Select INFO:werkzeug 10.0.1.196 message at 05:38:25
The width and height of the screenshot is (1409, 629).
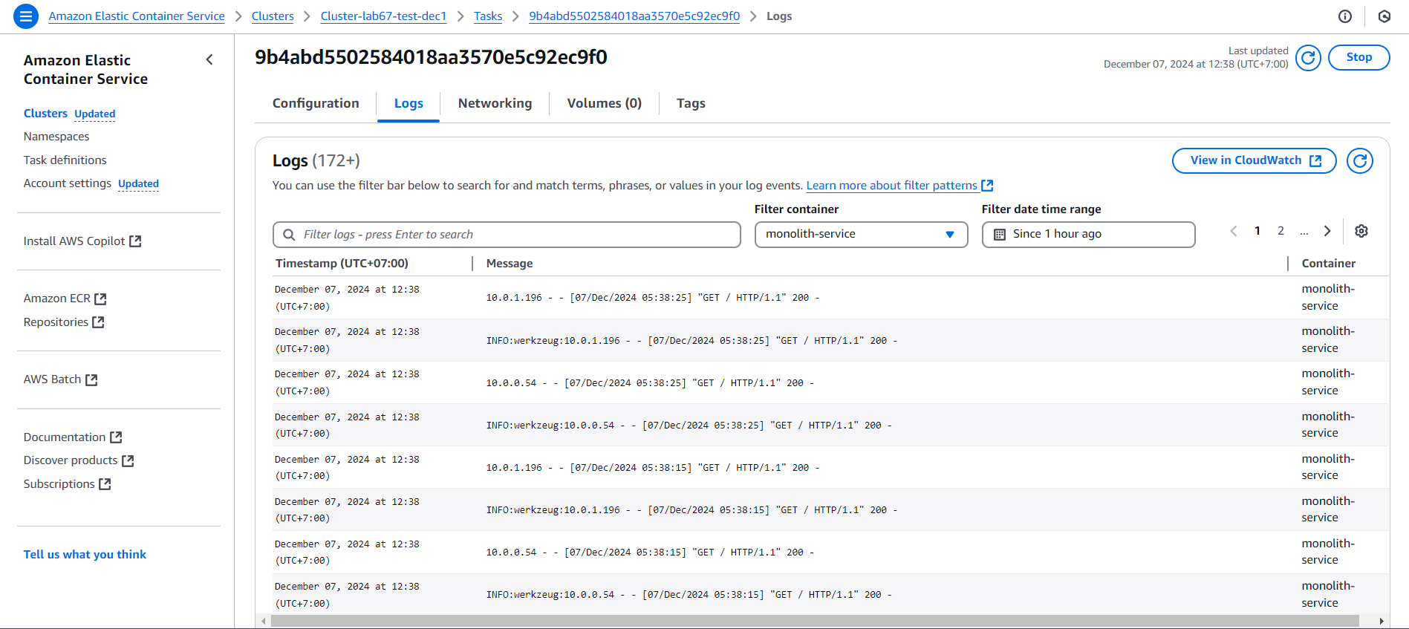692,341
